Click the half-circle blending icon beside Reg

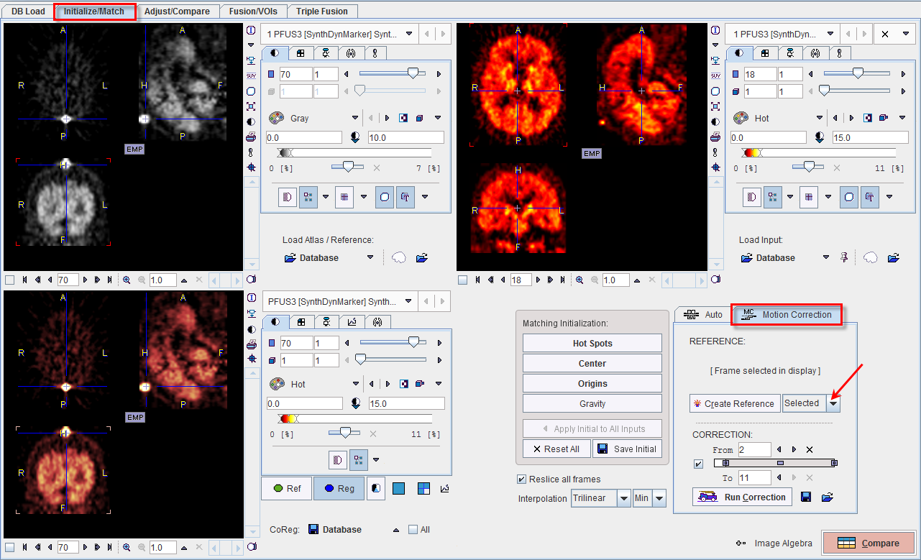375,488
